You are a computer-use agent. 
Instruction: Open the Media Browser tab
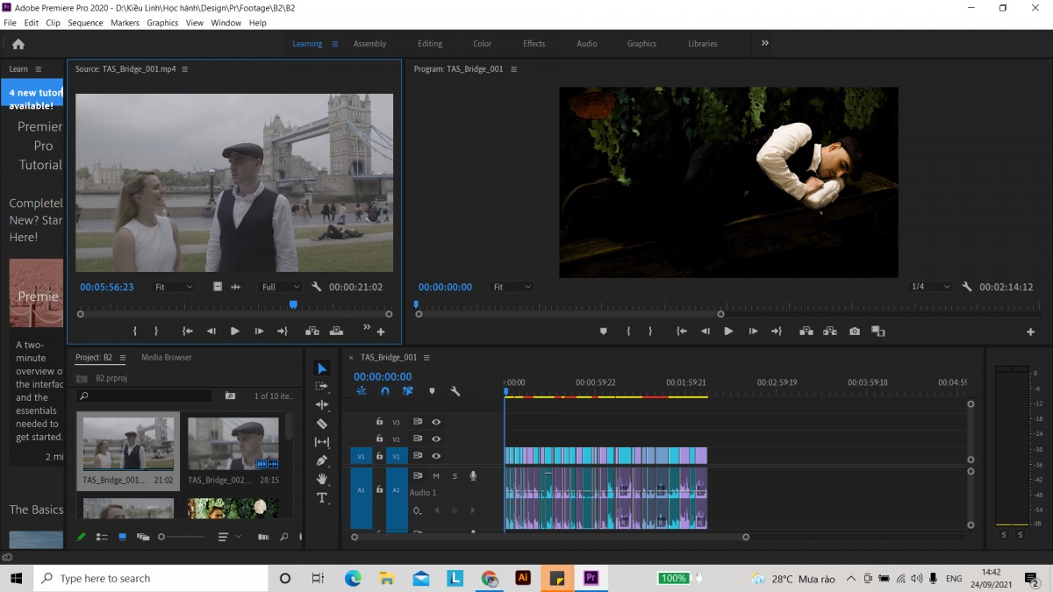point(167,358)
